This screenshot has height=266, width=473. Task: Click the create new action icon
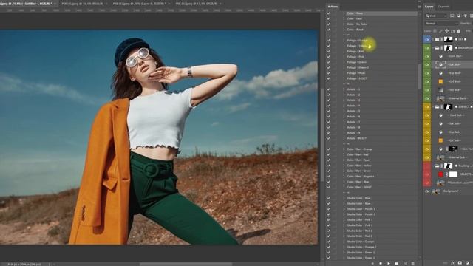(x=405, y=263)
